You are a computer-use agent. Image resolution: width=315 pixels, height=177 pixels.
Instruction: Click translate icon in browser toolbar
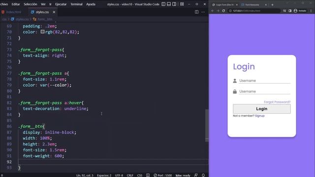(284, 11)
